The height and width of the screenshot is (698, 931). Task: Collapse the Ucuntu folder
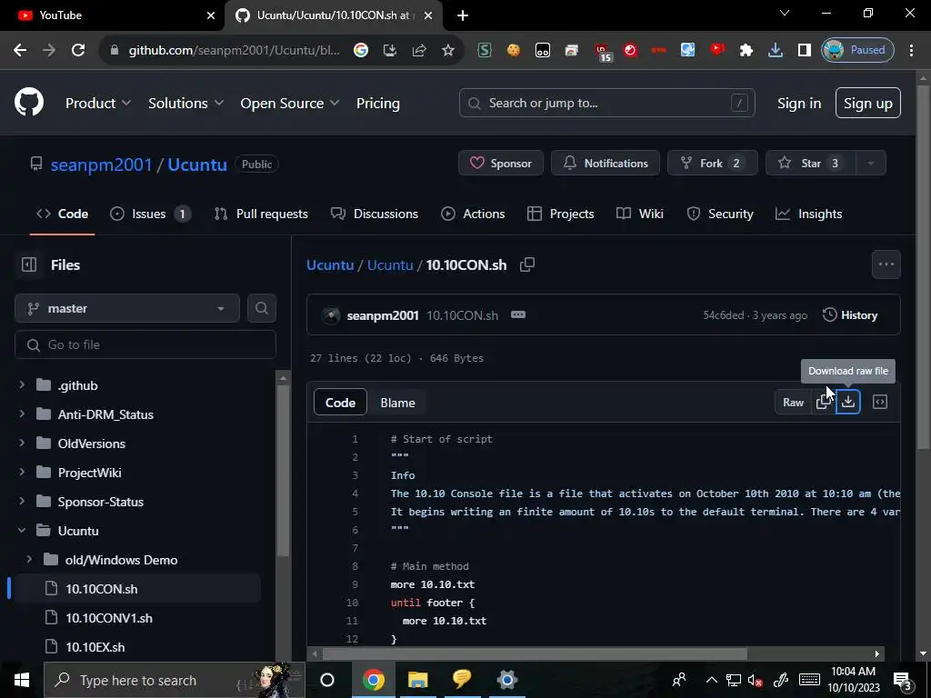tap(22, 531)
